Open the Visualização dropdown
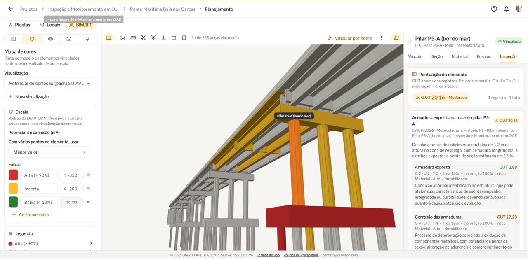The height and width of the screenshot is (259, 528). pyautogui.click(x=50, y=83)
